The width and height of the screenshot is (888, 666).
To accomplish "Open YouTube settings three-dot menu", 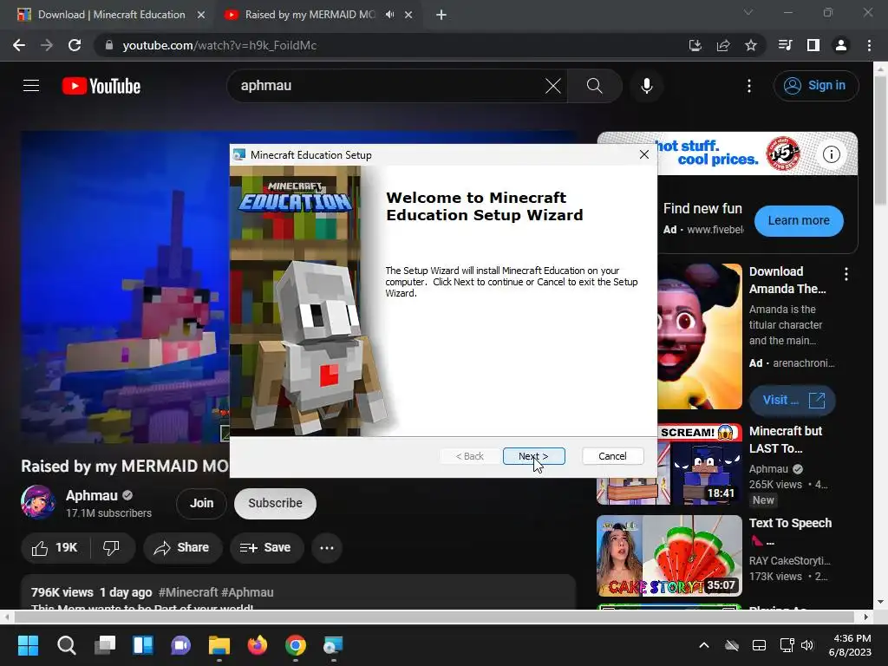I will click(x=749, y=86).
